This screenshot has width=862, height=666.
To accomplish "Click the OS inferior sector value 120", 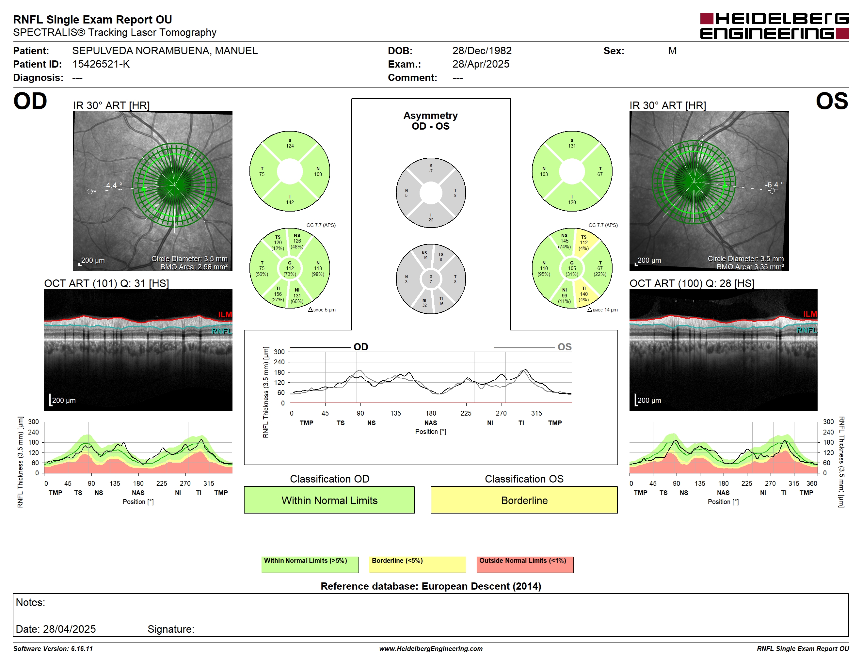I will click(x=571, y=202).
